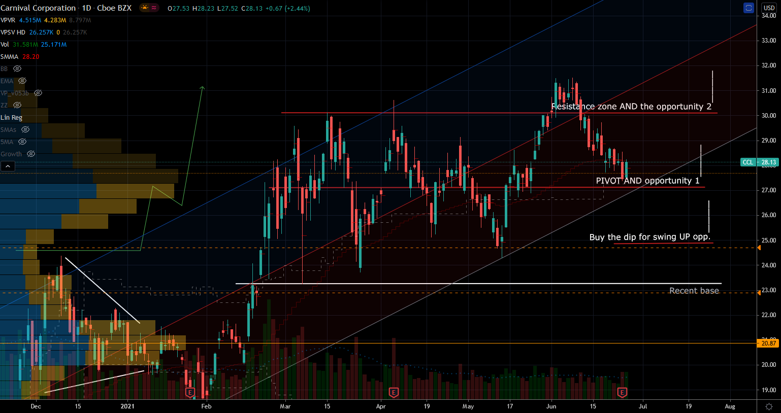Click the chart settings gear icon
The width and height of the screenshot is (781, 413).
coord(769,406)
